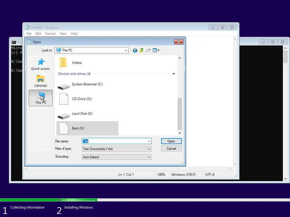Collapse the Devices and drives group

(x=174, y=74)
